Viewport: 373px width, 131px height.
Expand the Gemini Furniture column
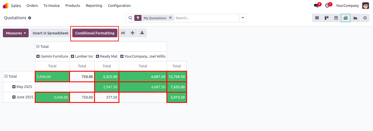(38, 56)
